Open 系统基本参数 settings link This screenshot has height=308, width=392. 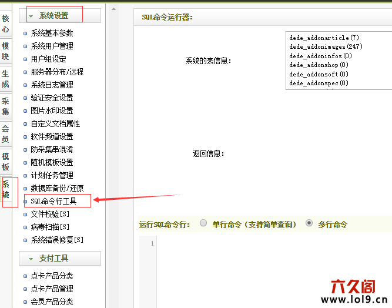pyautogui.click(x=52, y=33)
